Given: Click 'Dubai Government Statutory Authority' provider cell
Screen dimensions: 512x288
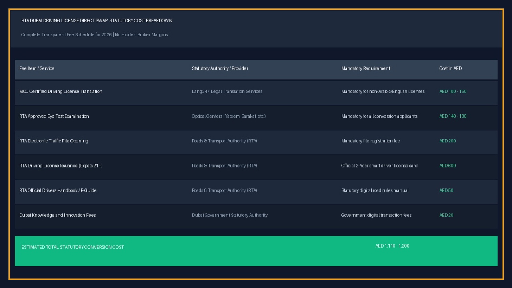Looking at the screenshot, I should [230, 216].
